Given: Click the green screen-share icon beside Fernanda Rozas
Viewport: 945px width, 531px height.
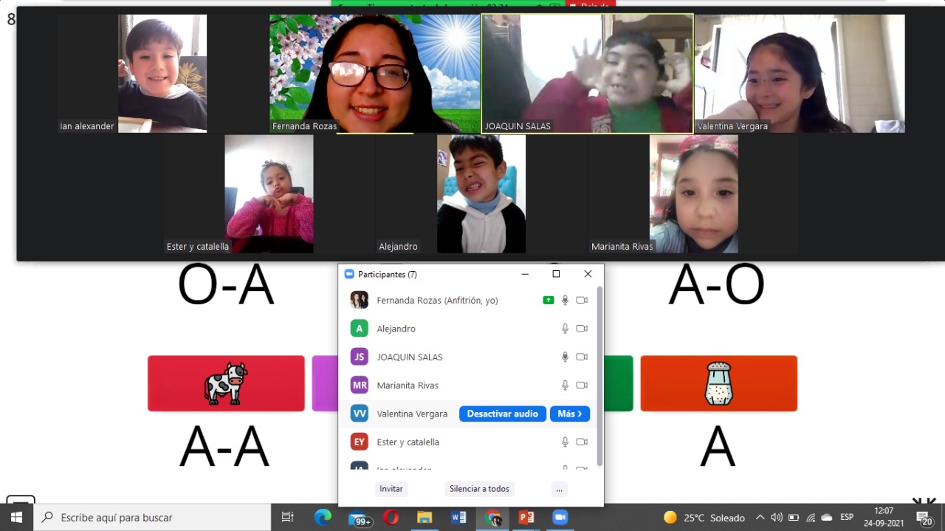Looking at the screenshot, I should pos(548,300).
